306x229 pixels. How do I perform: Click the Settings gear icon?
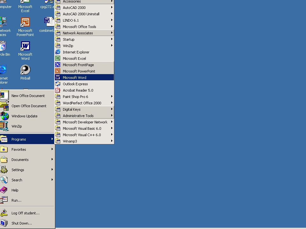[4, 170]
